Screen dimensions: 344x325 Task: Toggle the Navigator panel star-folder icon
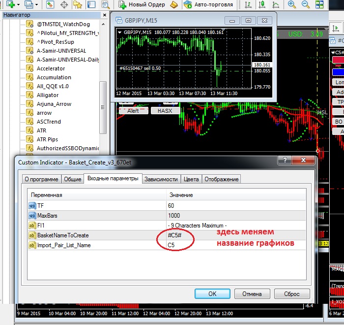point(78,4)
